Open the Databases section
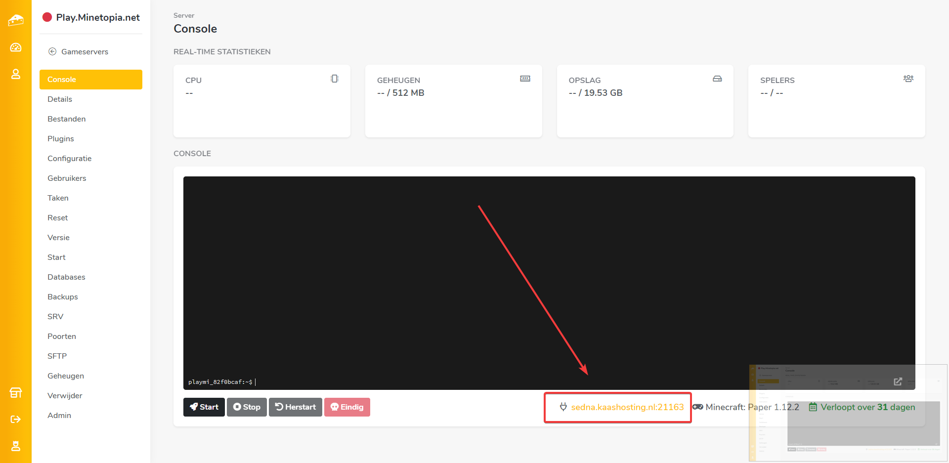Viewport: 949px width, 463px height. tap(66, 277)
